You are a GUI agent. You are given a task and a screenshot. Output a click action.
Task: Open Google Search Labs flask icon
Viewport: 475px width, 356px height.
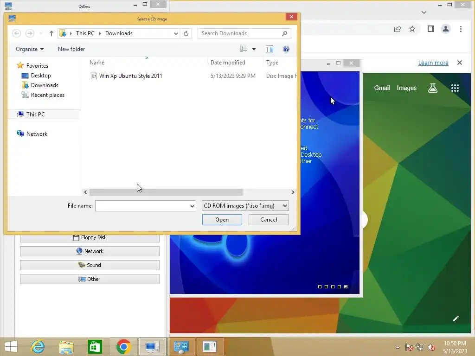point(433,88)
